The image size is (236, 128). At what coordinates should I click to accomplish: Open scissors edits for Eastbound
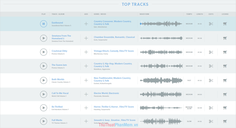tap(211, 24)
